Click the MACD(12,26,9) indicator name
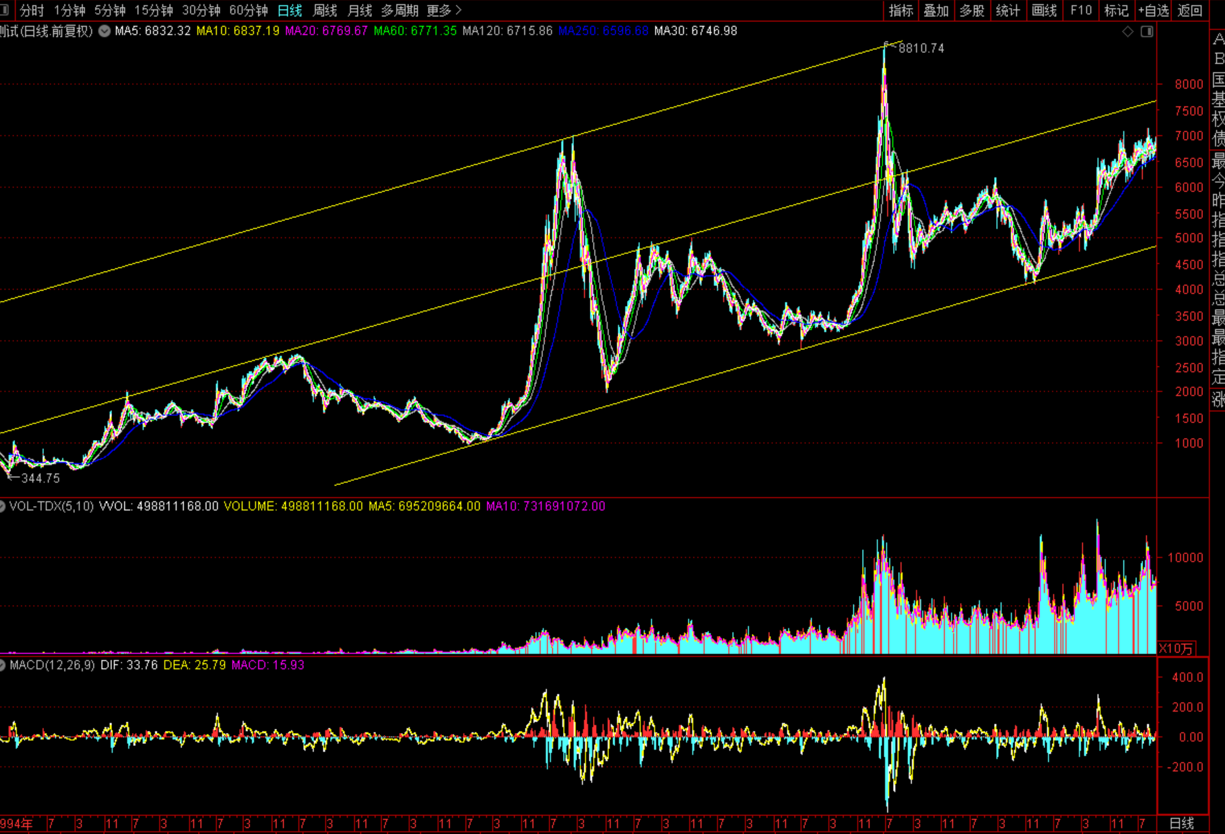Screen dimensions: 1225x834 (52, 666)
